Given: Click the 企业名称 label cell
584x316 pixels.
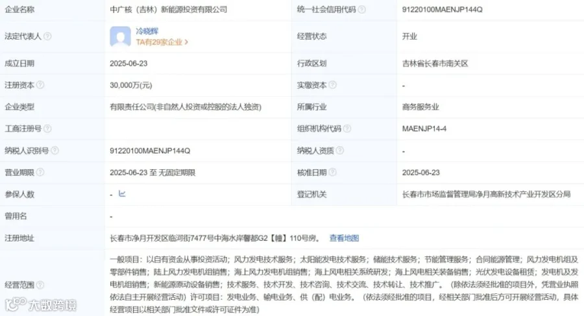Looking at the screenshot, I should [x=52, y=10].
